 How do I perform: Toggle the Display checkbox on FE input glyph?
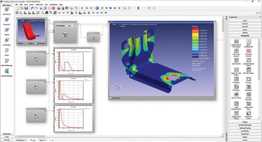tap(27, 43)
